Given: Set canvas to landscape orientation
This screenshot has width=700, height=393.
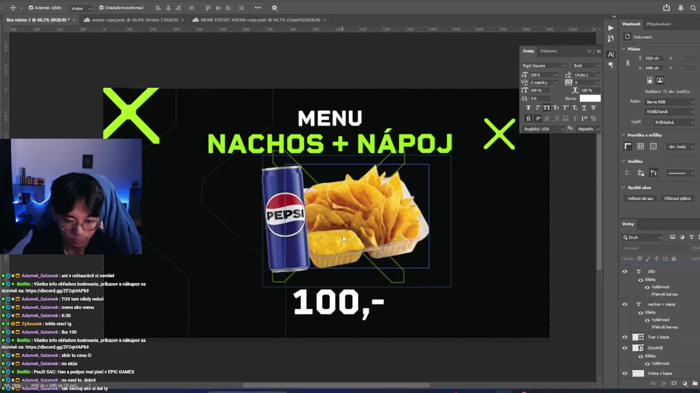Looking at the screenshot, I should coord(660,80).
